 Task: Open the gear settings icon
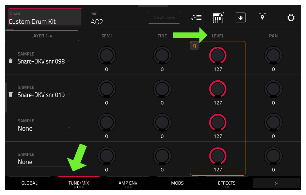pos(291,18)
